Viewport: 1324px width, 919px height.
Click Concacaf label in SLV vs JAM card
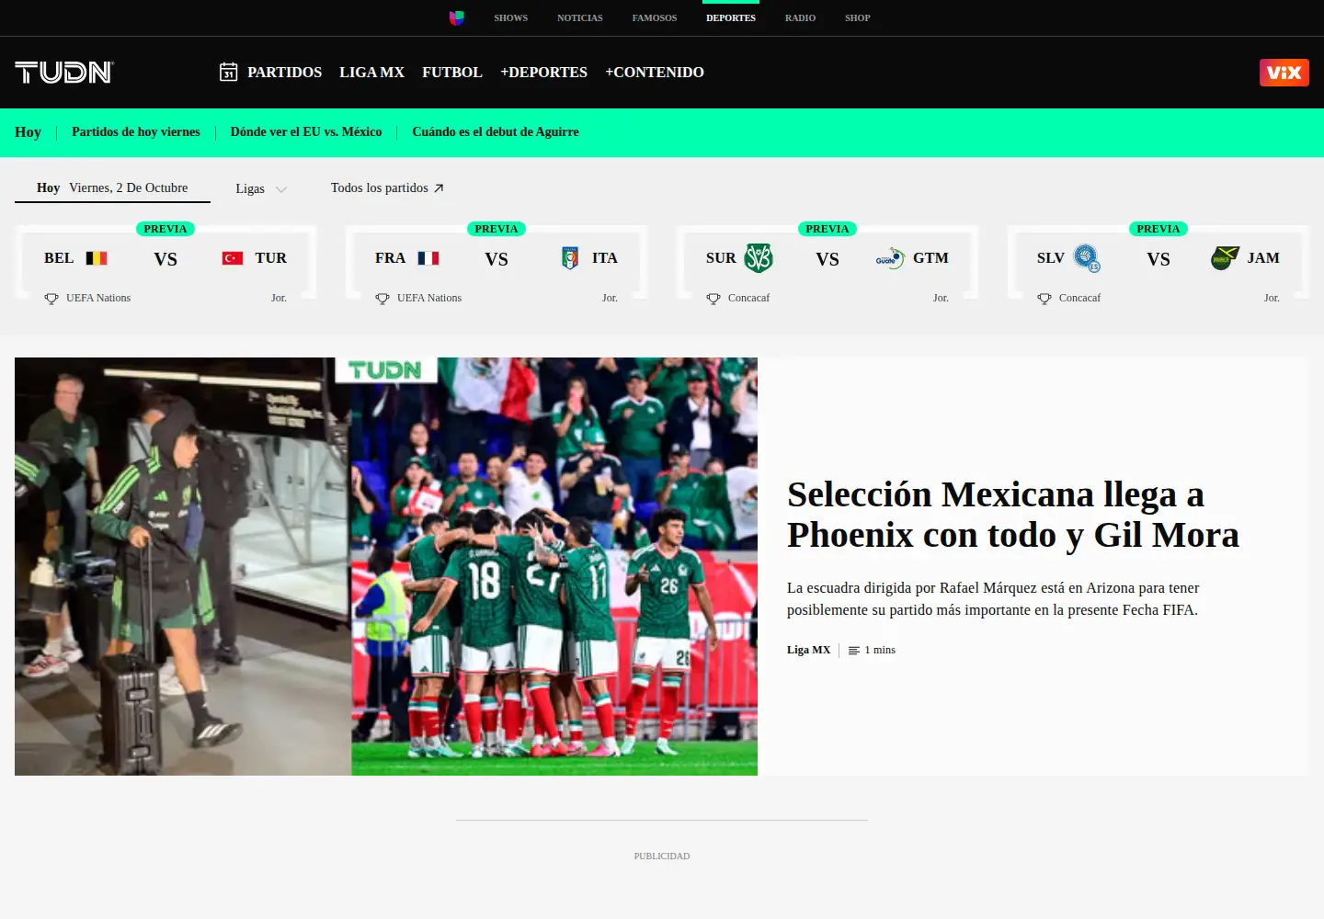tap(1079, 298)
